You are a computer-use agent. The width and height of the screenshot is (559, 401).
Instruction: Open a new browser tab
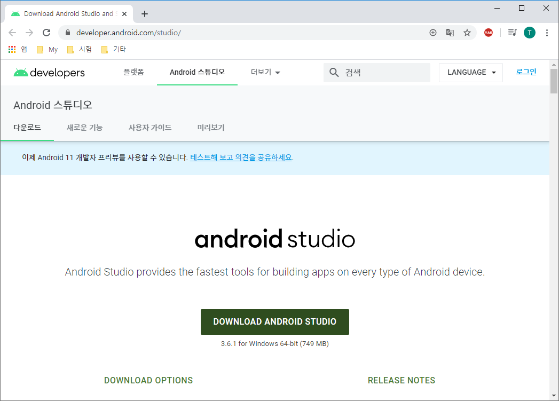144,14
